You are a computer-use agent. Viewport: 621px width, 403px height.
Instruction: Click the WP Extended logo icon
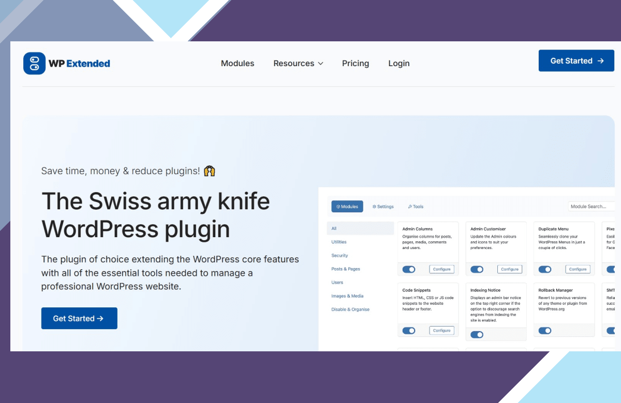point(35,64)
